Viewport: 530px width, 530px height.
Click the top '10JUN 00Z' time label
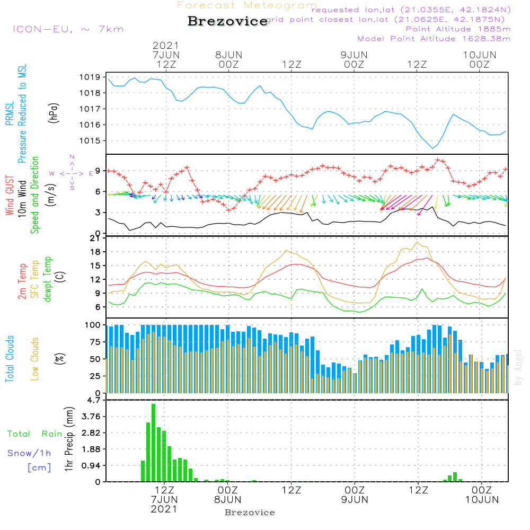480,60
